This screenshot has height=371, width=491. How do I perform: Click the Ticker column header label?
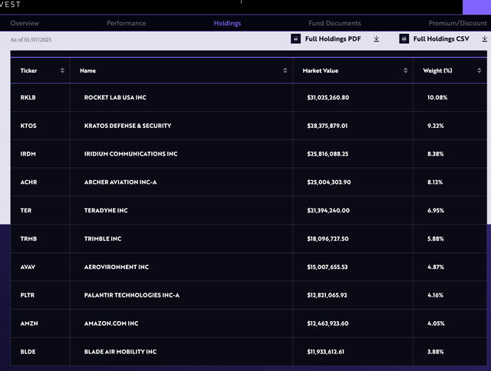click(x=28, y=71)
